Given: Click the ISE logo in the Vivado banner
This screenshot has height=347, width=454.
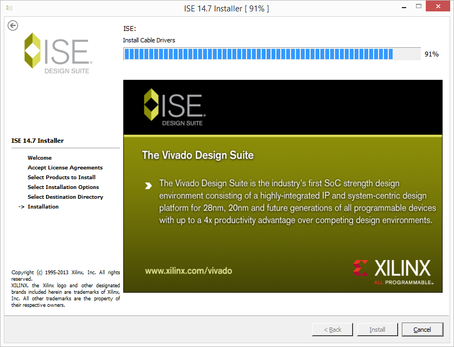Looking at the screenshot, I should coord(174,108).
